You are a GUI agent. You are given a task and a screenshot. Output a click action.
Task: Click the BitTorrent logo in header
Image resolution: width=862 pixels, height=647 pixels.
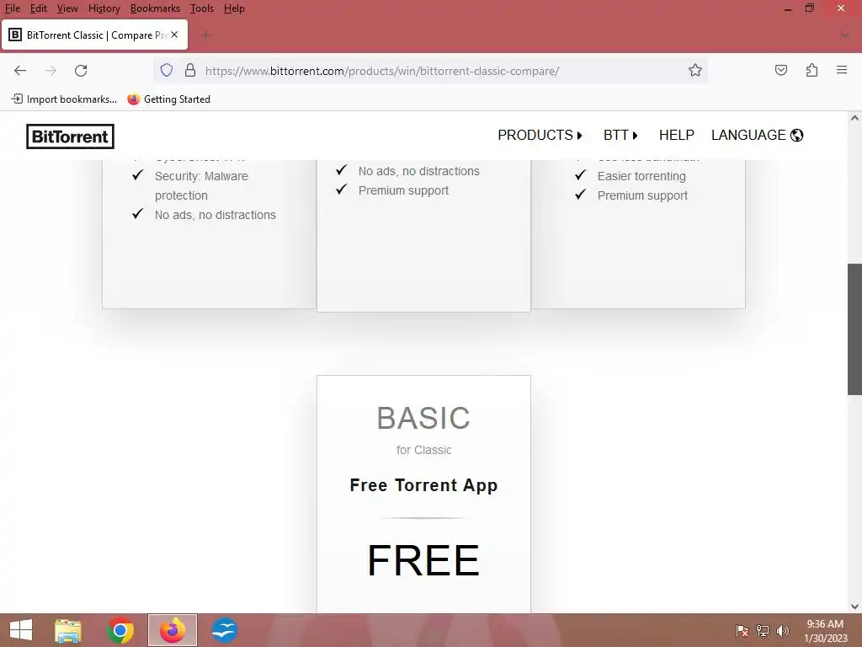point(71,136)
